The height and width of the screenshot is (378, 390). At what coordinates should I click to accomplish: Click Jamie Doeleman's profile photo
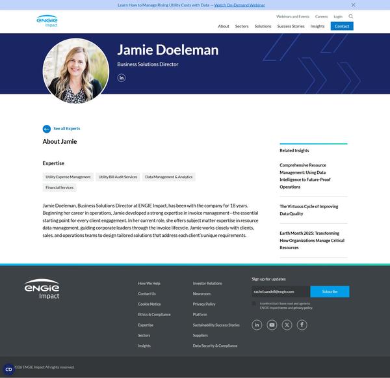click(76, 71)
